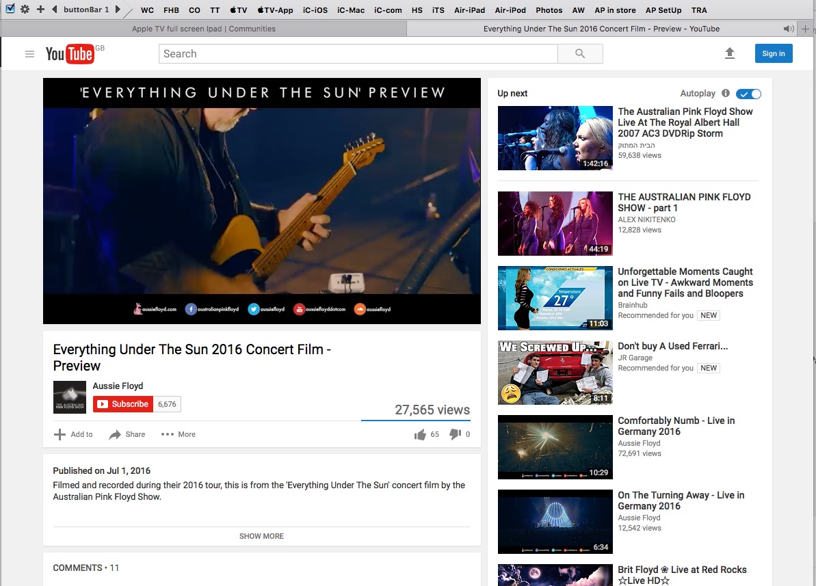Viewport: 816px width, 586px height.
Task: Click the Live TV bloopers thumbnail
Action: tap(555, 297)
